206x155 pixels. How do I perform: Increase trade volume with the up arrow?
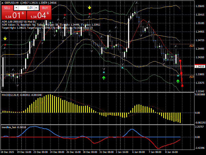pyautogui.click(x=36, y=8)
